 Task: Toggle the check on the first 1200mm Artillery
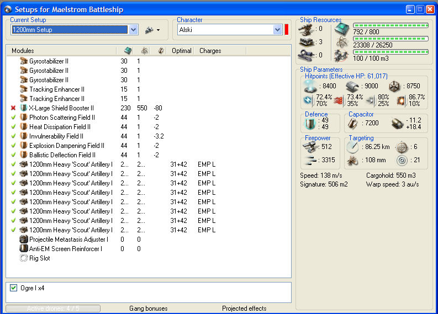[x=13, y=164]
